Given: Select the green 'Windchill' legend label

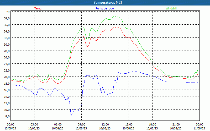Looking at the screenshot, I should pyautogui.click(x=171, y=8).
